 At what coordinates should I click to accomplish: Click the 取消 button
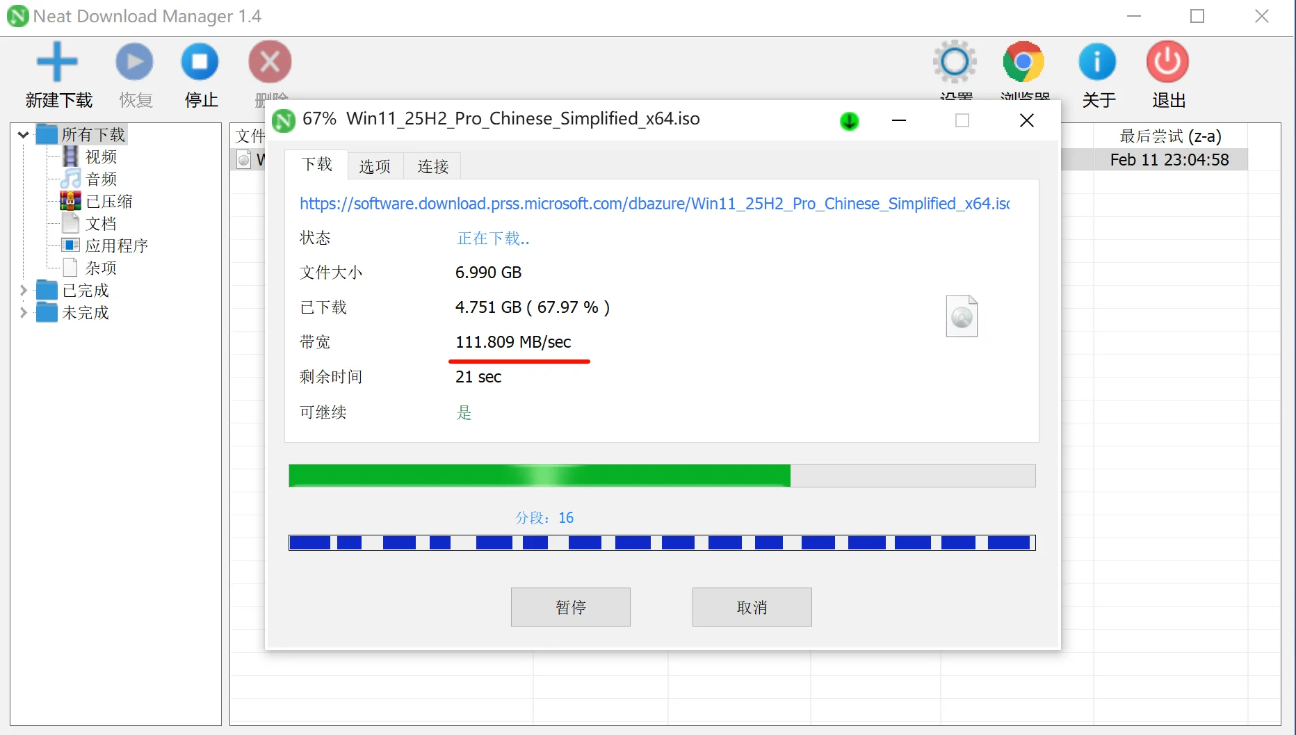[x=752, y=607]
